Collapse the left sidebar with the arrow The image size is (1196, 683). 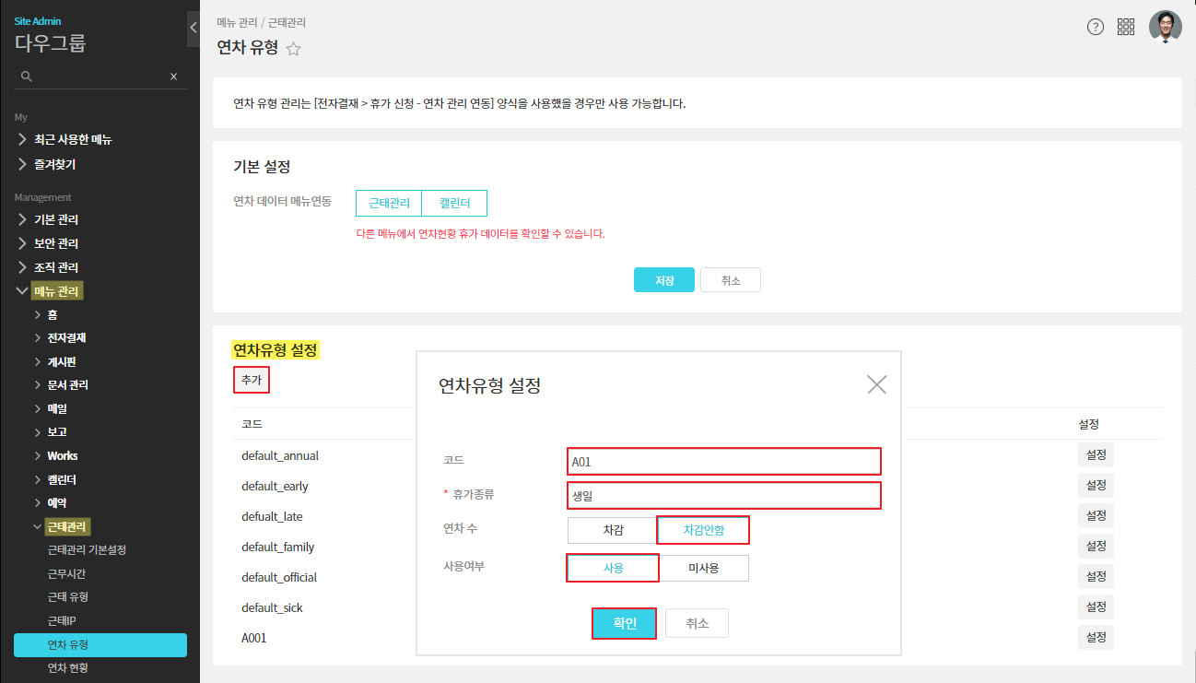[x=193, y=28]
